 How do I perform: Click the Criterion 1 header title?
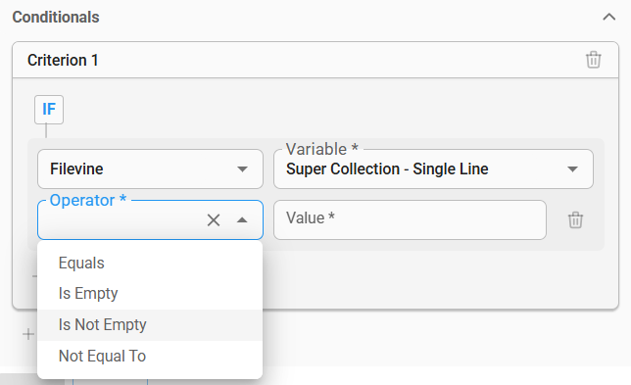point(63,60)
